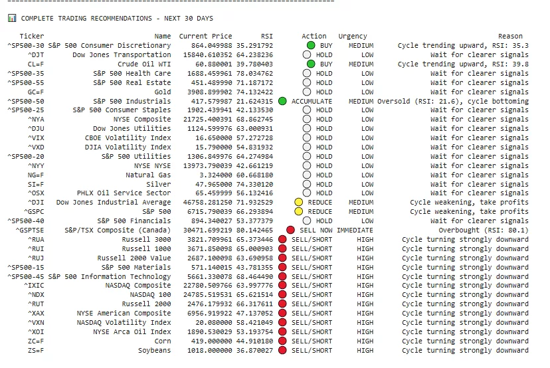Click the bar chart icon beside the title
This screenshot has width=550, height=368.
pyautogui.click(x=12, y=18)
